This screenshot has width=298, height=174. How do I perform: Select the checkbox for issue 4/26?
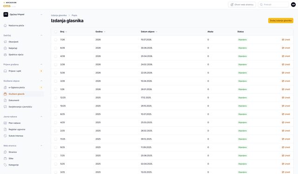tap(55, 56)
